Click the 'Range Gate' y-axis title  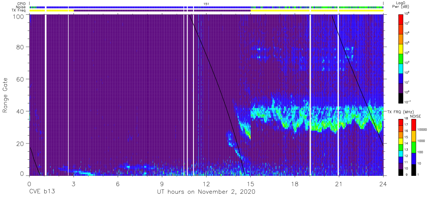point(5,95)
